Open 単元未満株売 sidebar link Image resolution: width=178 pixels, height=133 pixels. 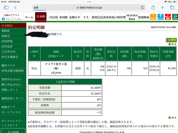tap(10, 57)
